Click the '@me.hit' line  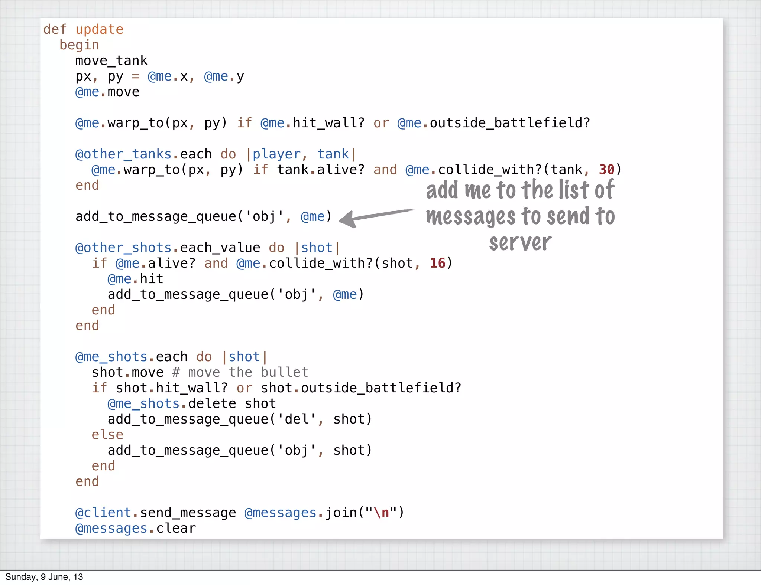click(x=135, y=279)
